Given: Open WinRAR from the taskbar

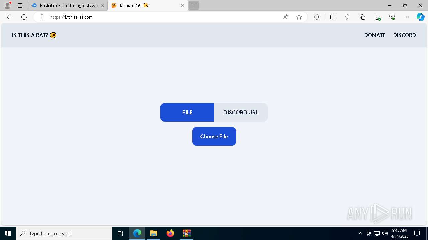Looking at the screenshot, I should point(186,233).
